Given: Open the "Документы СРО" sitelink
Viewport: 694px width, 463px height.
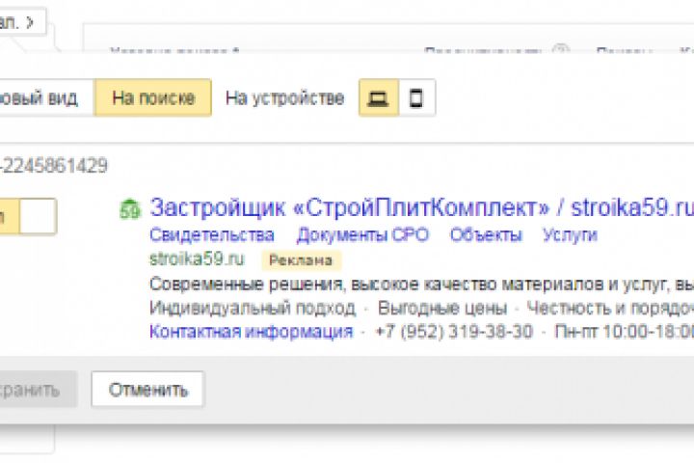Looking at the screenshot, I should point(362,234).
